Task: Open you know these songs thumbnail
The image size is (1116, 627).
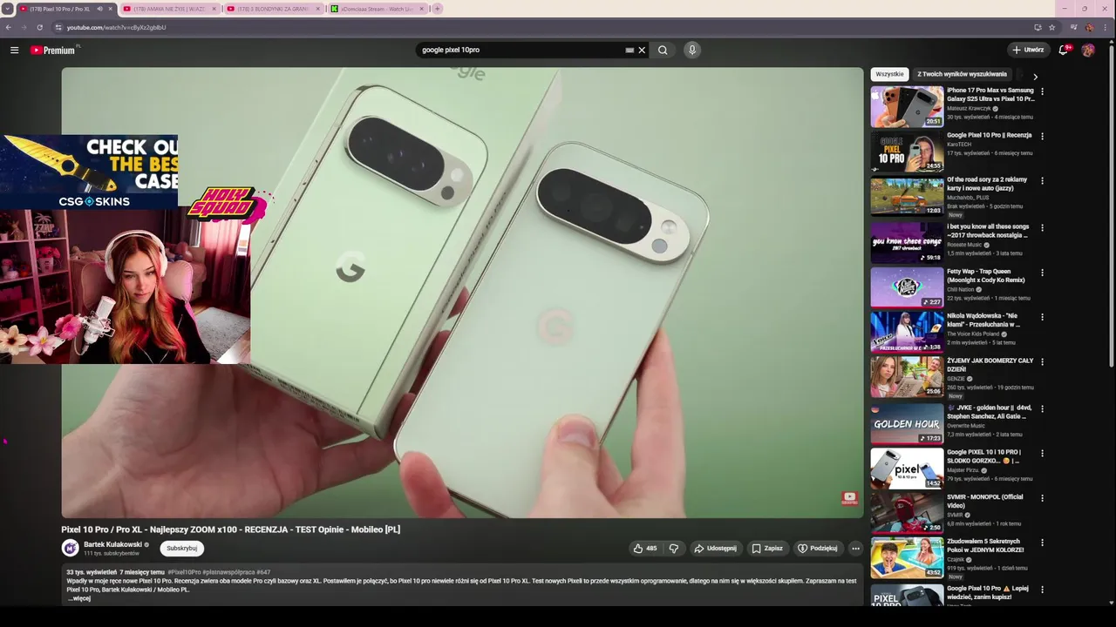Action: pyautogui.click(x=907, y=242)
